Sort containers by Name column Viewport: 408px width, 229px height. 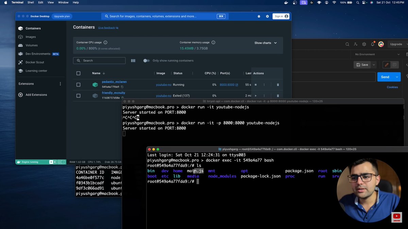point(99,73)
